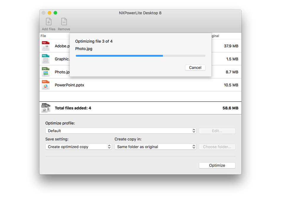Select the PowerPoint.pptx file name
The width and height of the screenshot is (281, 198).
pos(69,85)
